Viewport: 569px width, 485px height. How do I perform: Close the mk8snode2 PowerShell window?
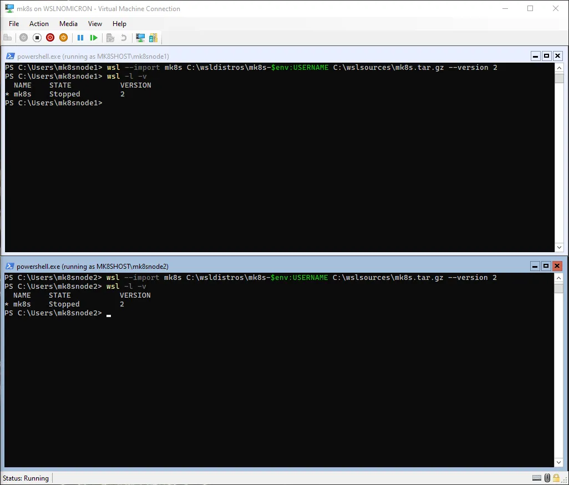coord(557,266)
